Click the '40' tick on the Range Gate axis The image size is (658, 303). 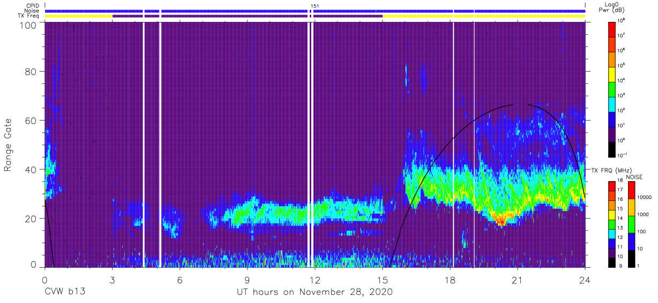(x=30, y=169)
